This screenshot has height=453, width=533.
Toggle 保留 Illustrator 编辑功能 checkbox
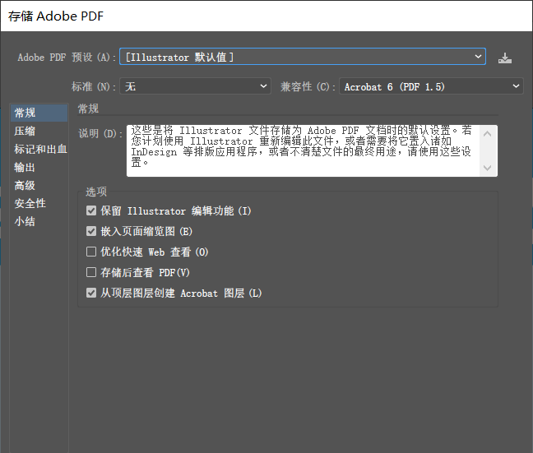[x=91, y=210]
